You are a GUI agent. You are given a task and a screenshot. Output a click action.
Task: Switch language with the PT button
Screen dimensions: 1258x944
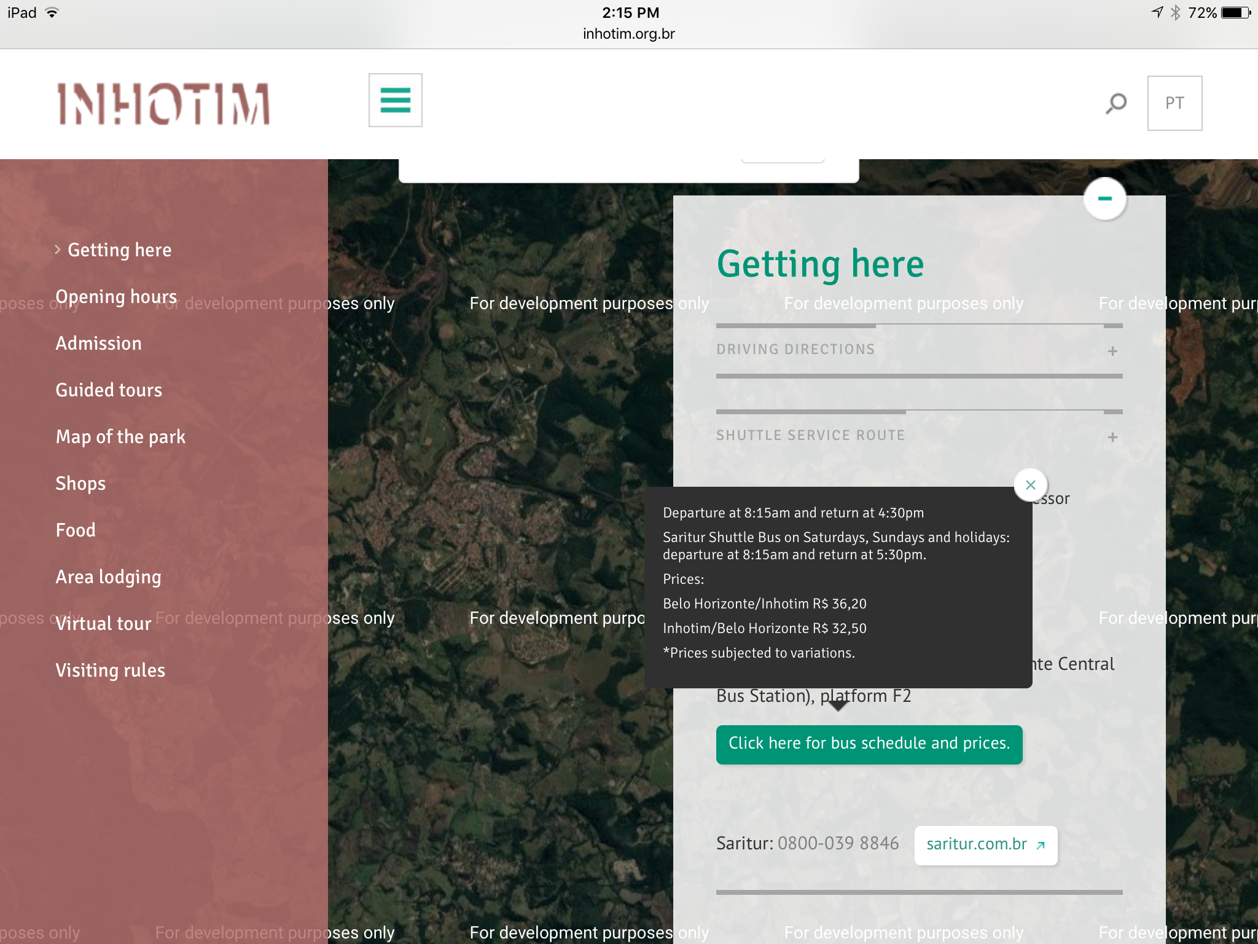pyautogui.click(x=1174, y=103)
